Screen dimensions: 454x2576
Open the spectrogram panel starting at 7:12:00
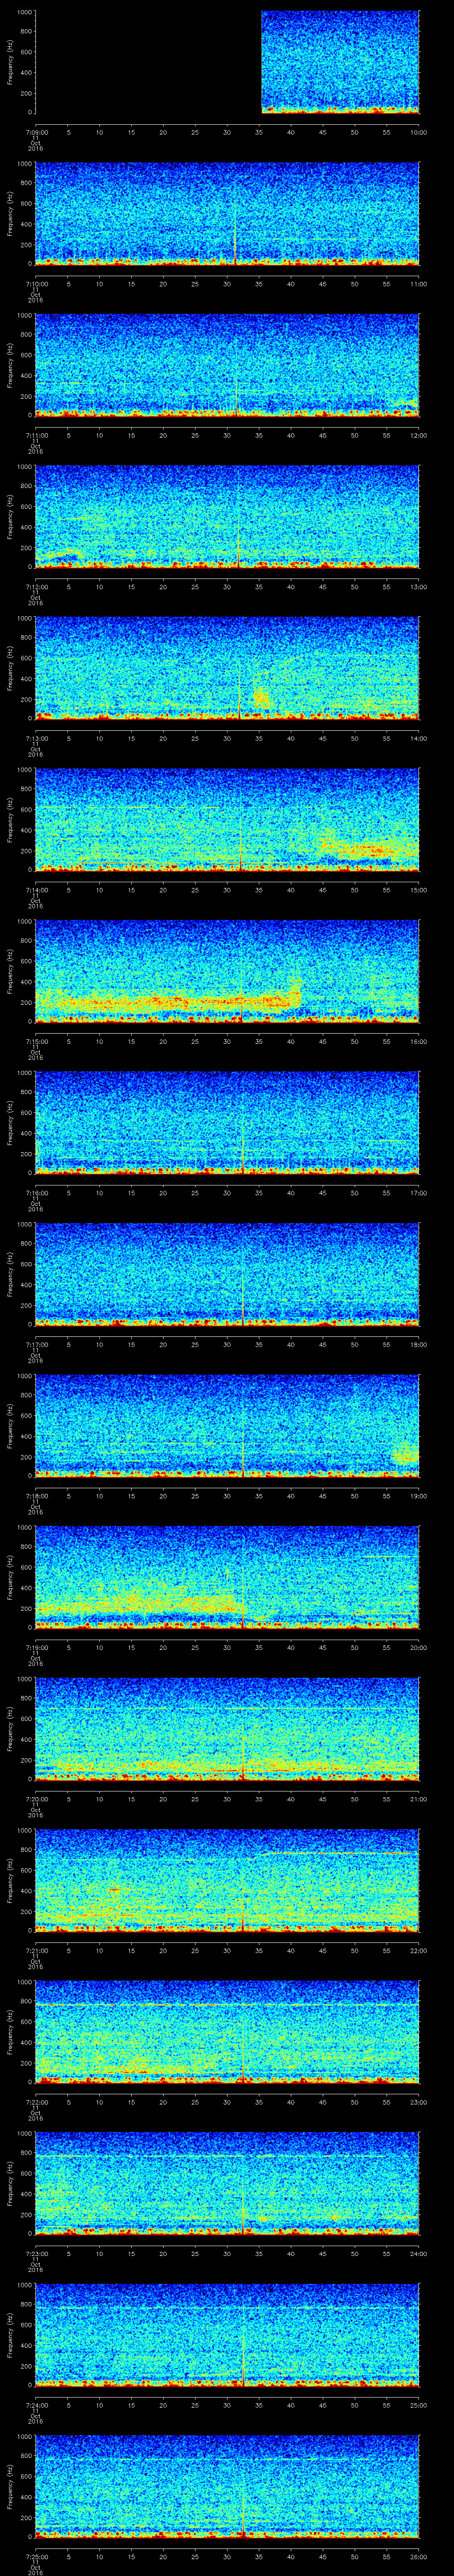point(227,517)
